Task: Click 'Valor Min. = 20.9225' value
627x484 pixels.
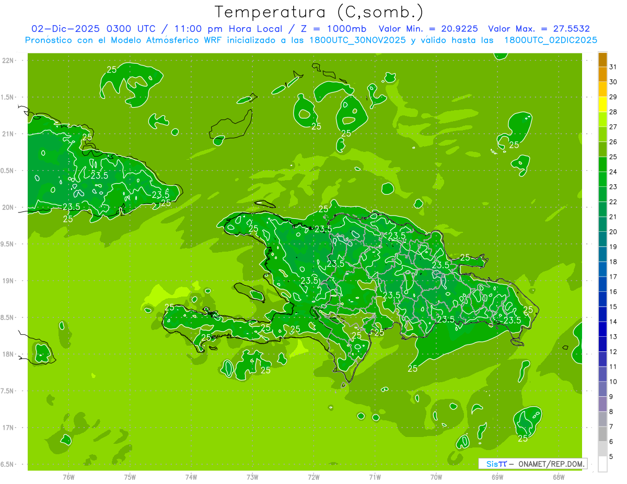Action: tap(428, 29)
